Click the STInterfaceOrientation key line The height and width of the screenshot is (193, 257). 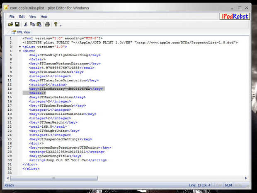pos(64,81)
